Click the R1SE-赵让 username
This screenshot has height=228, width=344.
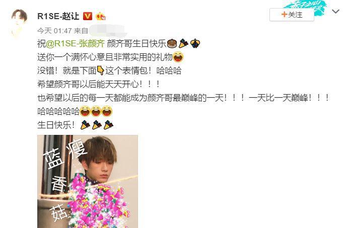click(58, 16)
